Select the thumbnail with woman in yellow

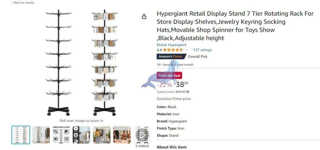tap(102, 135)
